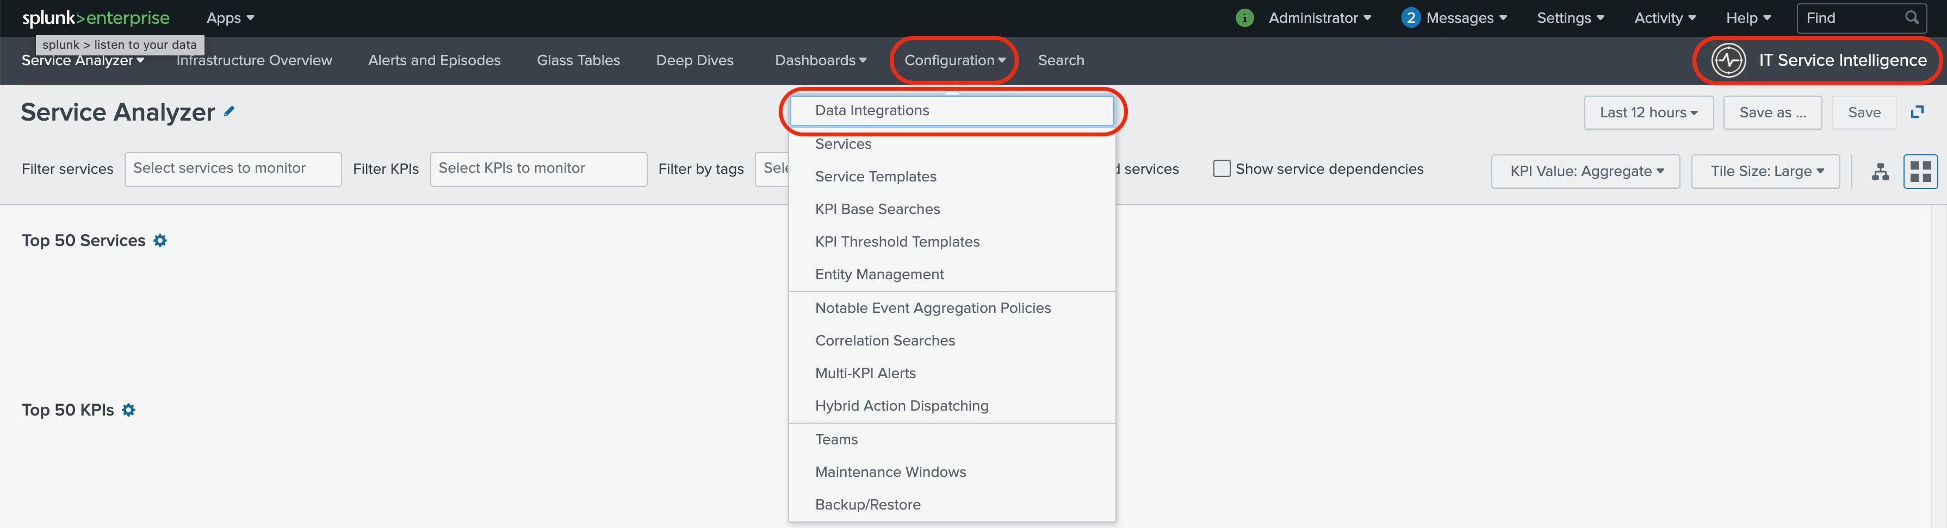Viewport: 1947px width, 528px height.
Task: Open the Apps dropdown
Action: pyautogui.click(x=230, y=17)
